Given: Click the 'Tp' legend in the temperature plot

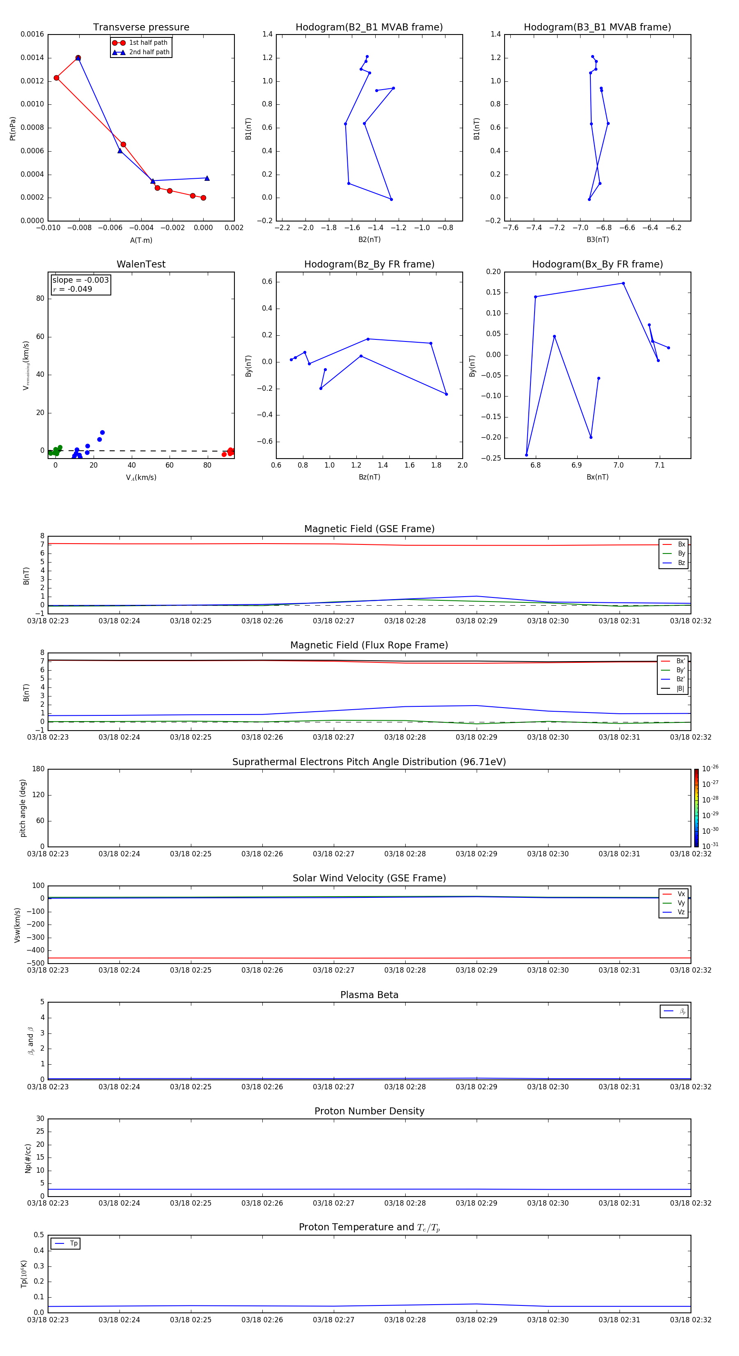Looking at the screenshot, I should [x=65, y=1243].
